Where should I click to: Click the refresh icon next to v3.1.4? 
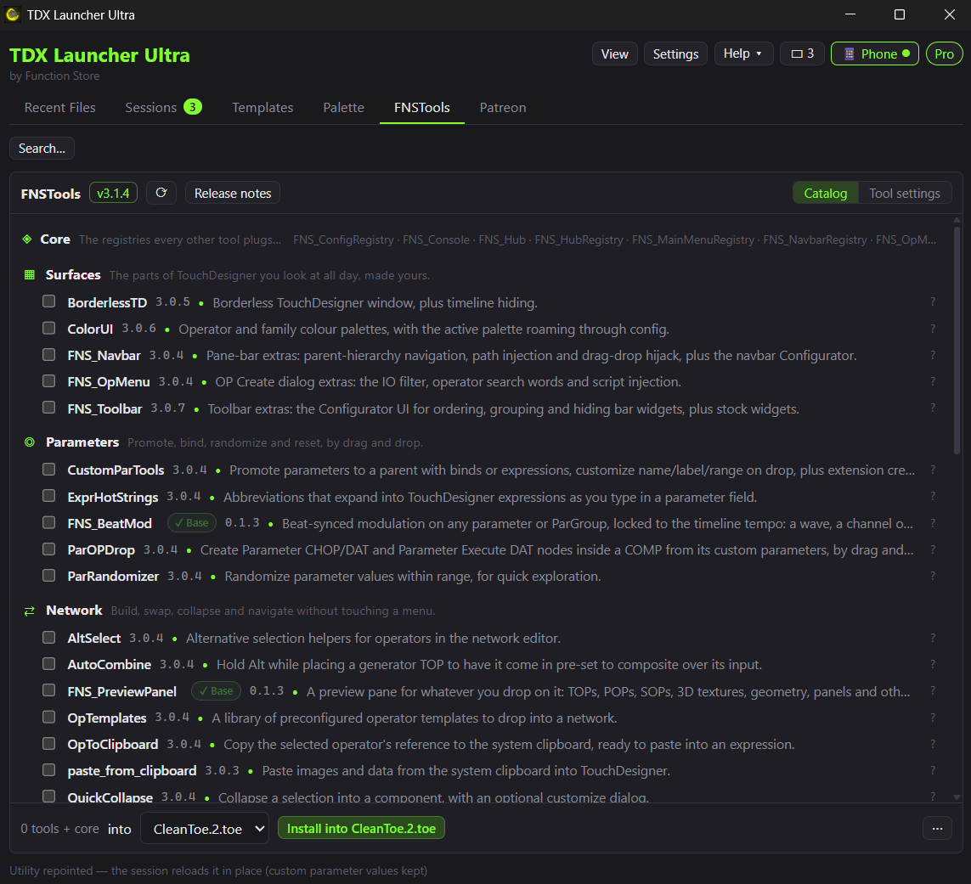tap(161, 193)
